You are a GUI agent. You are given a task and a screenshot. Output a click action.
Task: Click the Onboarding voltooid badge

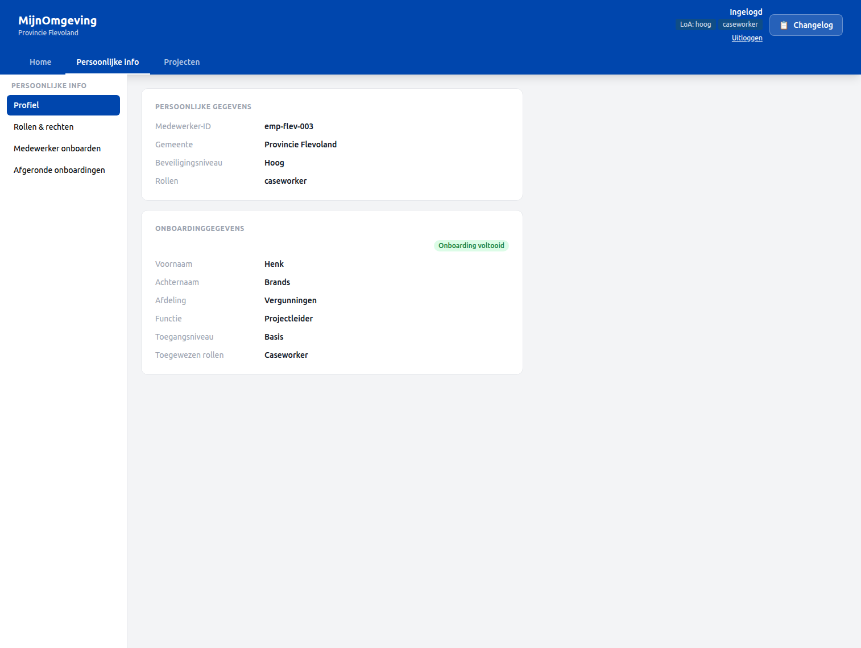pyautogui.click(x=471, y=245)
